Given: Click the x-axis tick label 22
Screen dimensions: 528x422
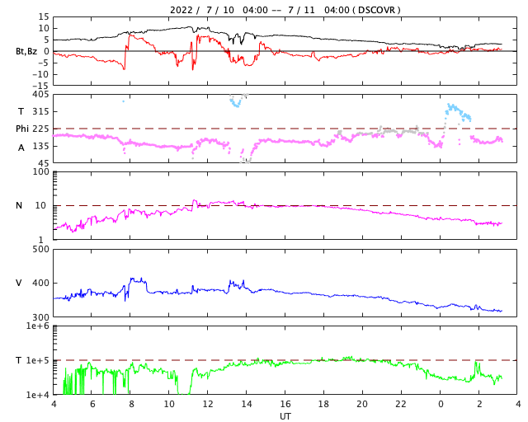Looking at the screenshot, I should 402,405.
